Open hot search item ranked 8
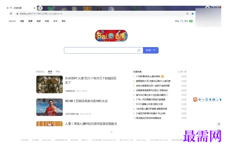The width and height of the screenshot is (229, 149). (x=152, y=109)
